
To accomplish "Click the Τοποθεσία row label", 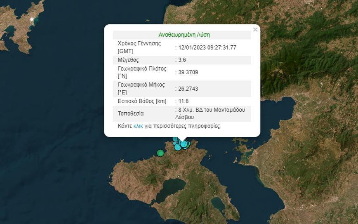I will point(131,113).
